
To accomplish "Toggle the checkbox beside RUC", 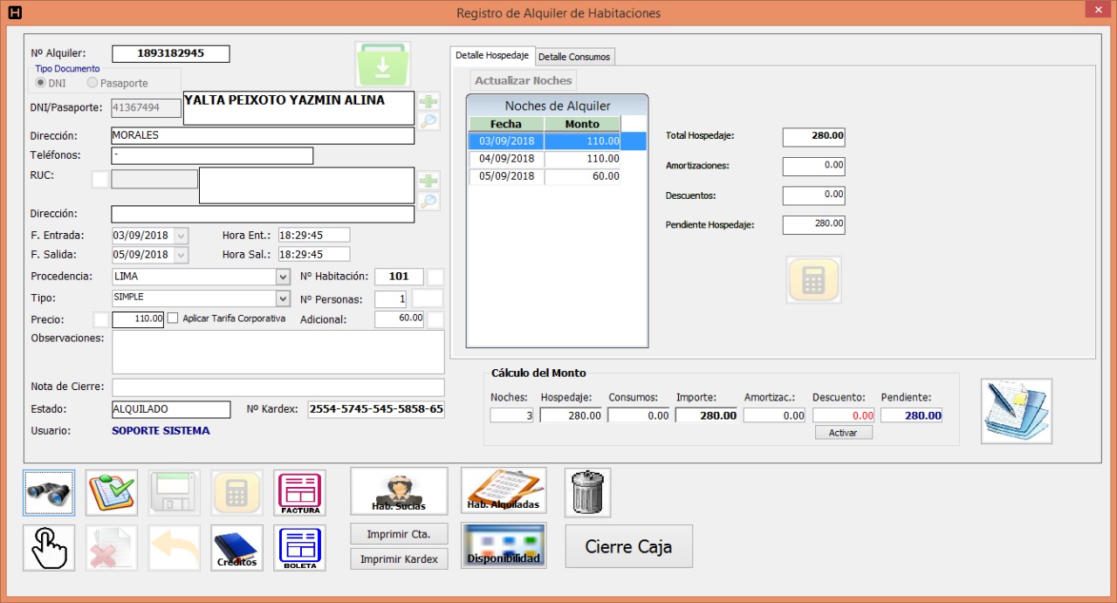I will click(x=100, y=179).
